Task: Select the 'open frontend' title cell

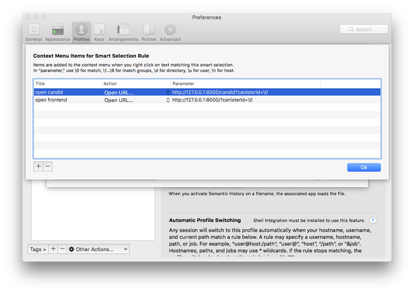Action: click(68, 100)
